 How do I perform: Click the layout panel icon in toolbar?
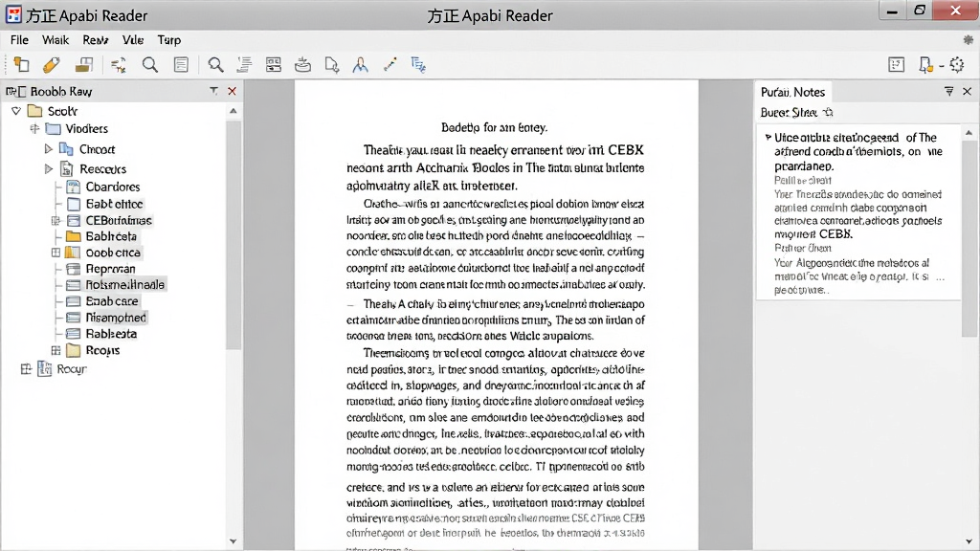click(273, 65)
